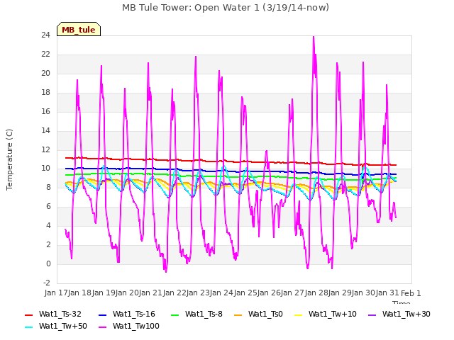Image resolution: width=454 pixels, height=340 pixels.
Task: Click the magenta Wat1_Tw100 legend swatch
Action: click(x=102, y=327)
